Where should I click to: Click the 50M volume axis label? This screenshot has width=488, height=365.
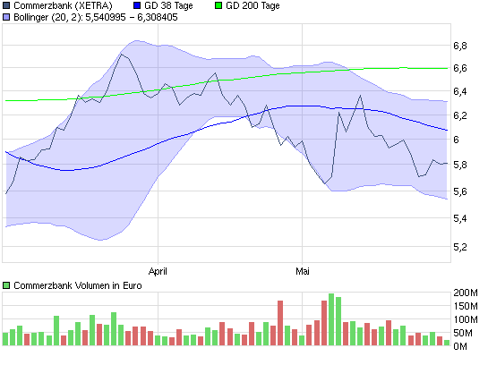point(463,334)
